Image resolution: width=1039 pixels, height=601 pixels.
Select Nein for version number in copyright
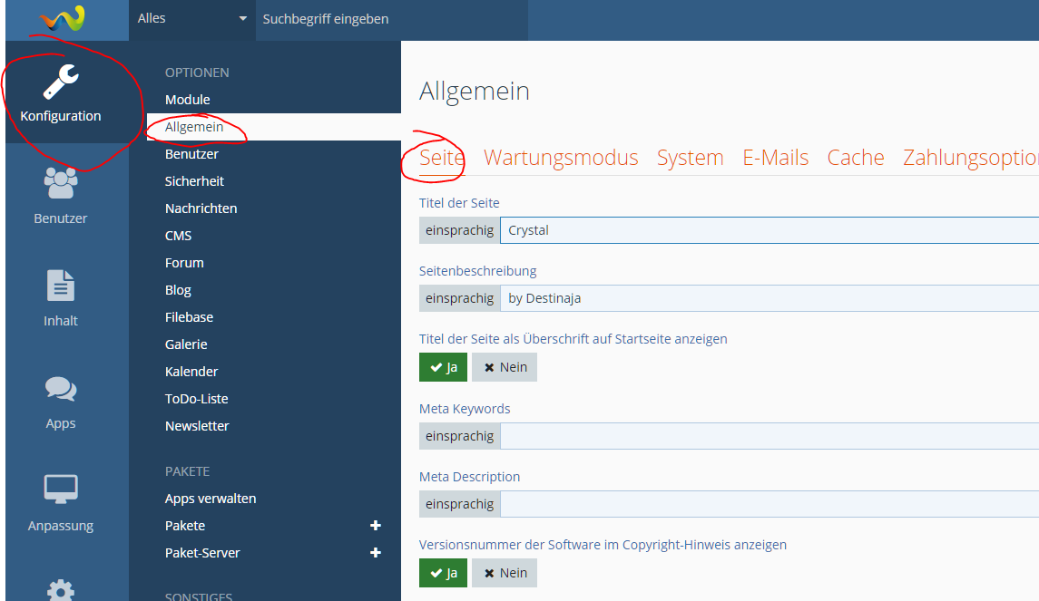point(505,573)
